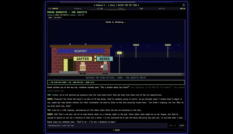Click the DEREK name label in the scene
233x134 pixels.
click(105, 59)
